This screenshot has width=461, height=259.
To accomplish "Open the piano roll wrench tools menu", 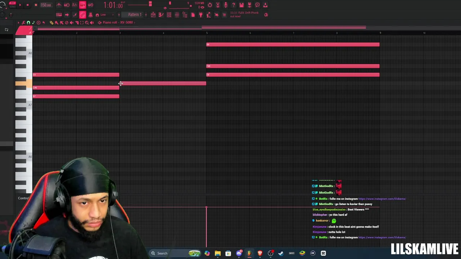I will [23, 23].
